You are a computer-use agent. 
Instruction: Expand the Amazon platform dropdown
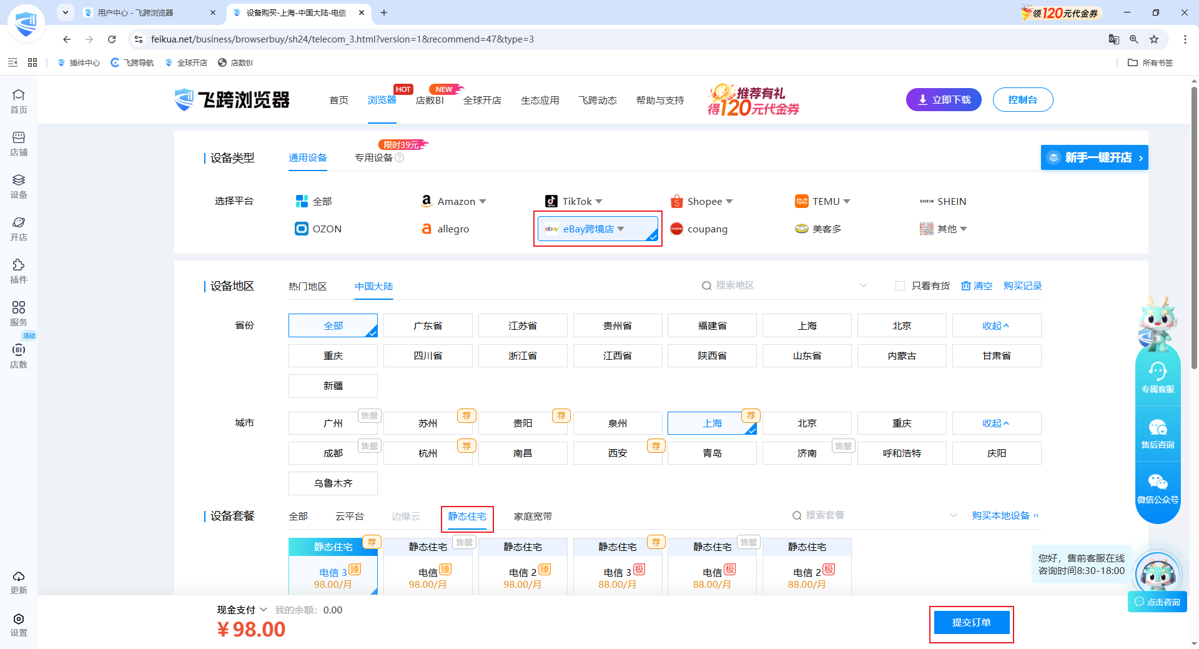click(x=482, y=202)
